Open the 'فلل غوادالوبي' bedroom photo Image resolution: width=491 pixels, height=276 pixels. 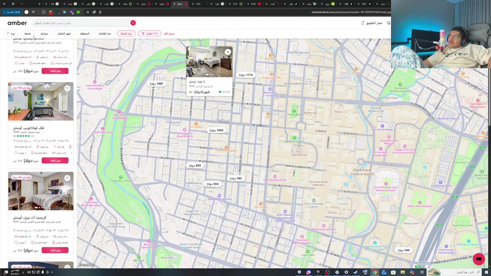pos(41,102)
